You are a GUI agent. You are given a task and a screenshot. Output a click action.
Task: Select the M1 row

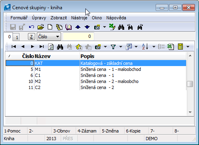[96, 69]
